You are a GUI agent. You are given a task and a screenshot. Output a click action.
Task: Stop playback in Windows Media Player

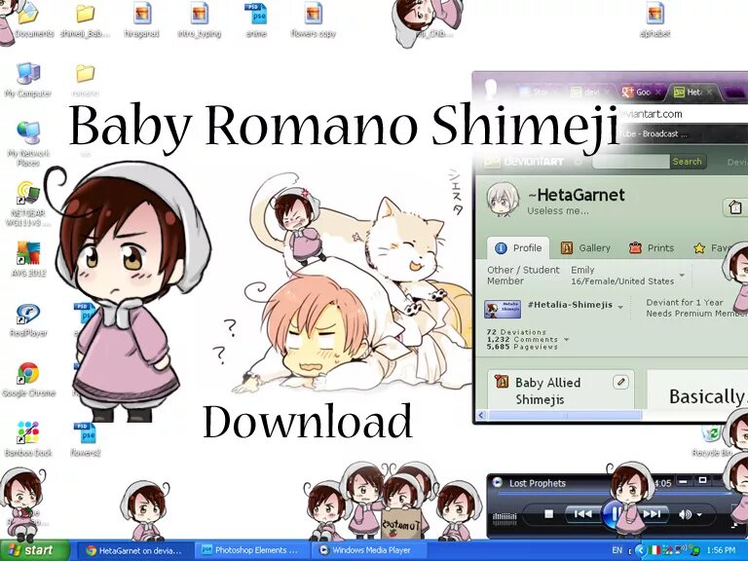(548, 514)
